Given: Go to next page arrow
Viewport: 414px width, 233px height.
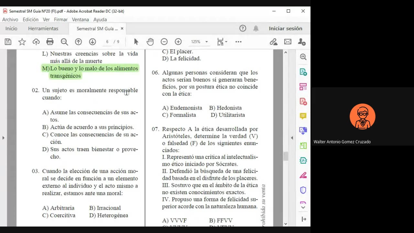Looking at the screenshot, I should [x=93, y=42].
